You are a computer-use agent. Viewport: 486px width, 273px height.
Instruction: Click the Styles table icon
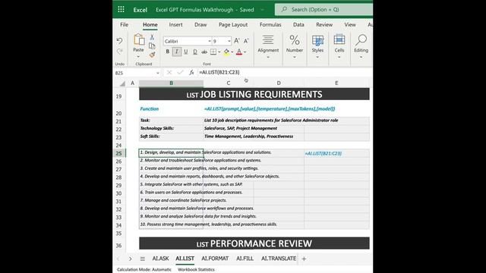point(317,40)
